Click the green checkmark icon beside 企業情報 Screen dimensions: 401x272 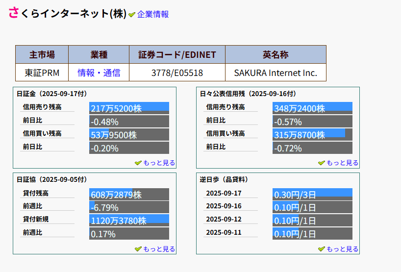132,15
